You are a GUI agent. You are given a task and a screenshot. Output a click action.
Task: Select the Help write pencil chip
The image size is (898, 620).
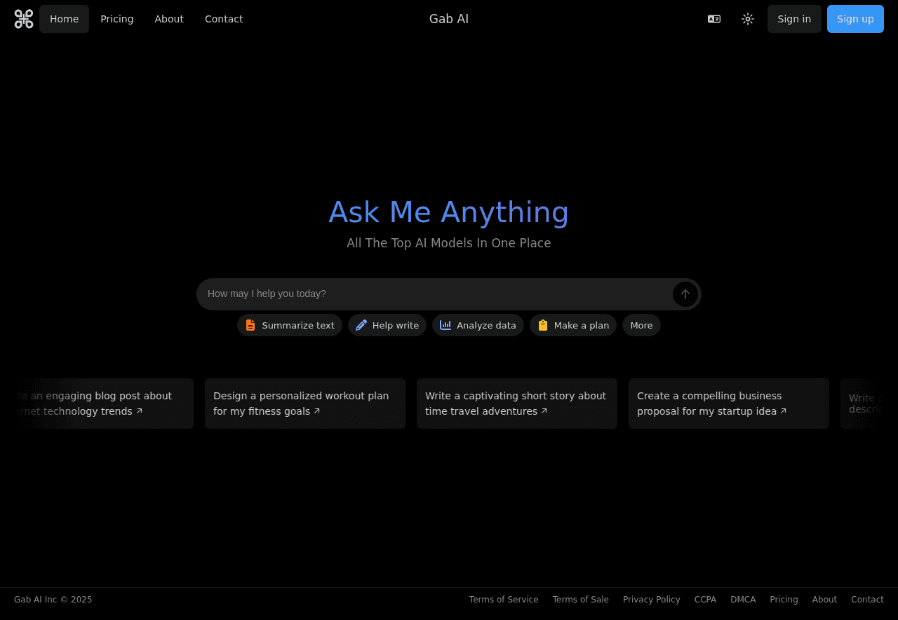(x=387, y=325)
